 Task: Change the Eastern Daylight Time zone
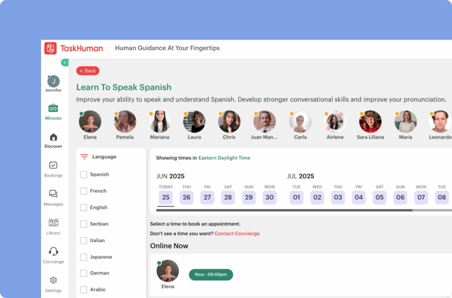point(224,158)
